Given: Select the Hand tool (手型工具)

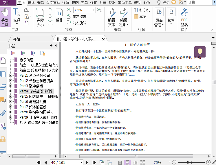Looking at the screenshot, I should (x=5, y=17).
